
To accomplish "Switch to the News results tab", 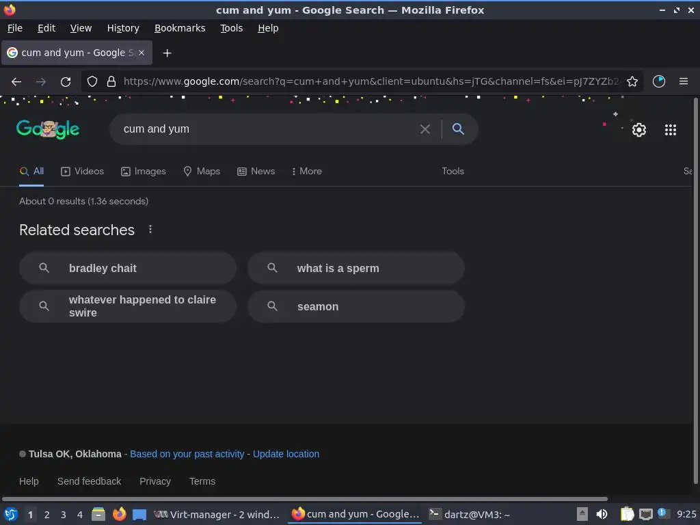I will (256, 172).
